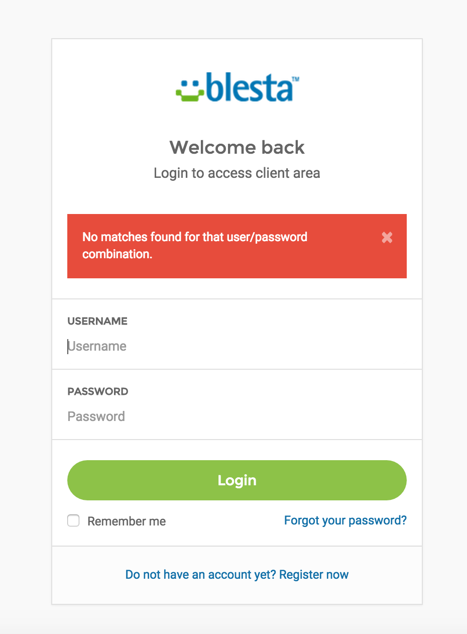Open the Register now link

[x=314, y=575]
